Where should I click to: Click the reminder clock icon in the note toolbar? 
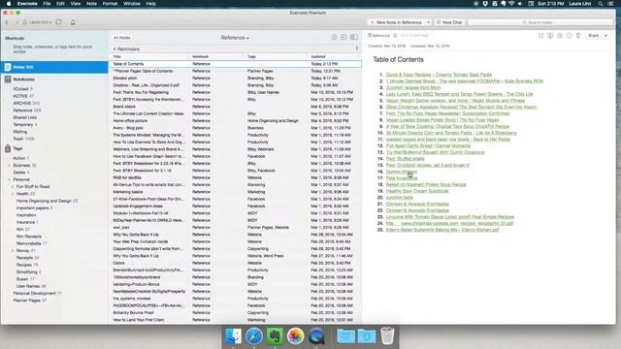pos(560,36)
